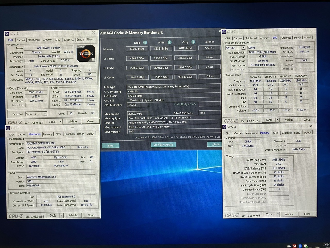
Task: Click the Module Size value 16 GBytes
Action: tap(304, 47)
